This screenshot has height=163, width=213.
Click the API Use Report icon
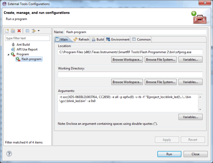(x=13, y=49)
